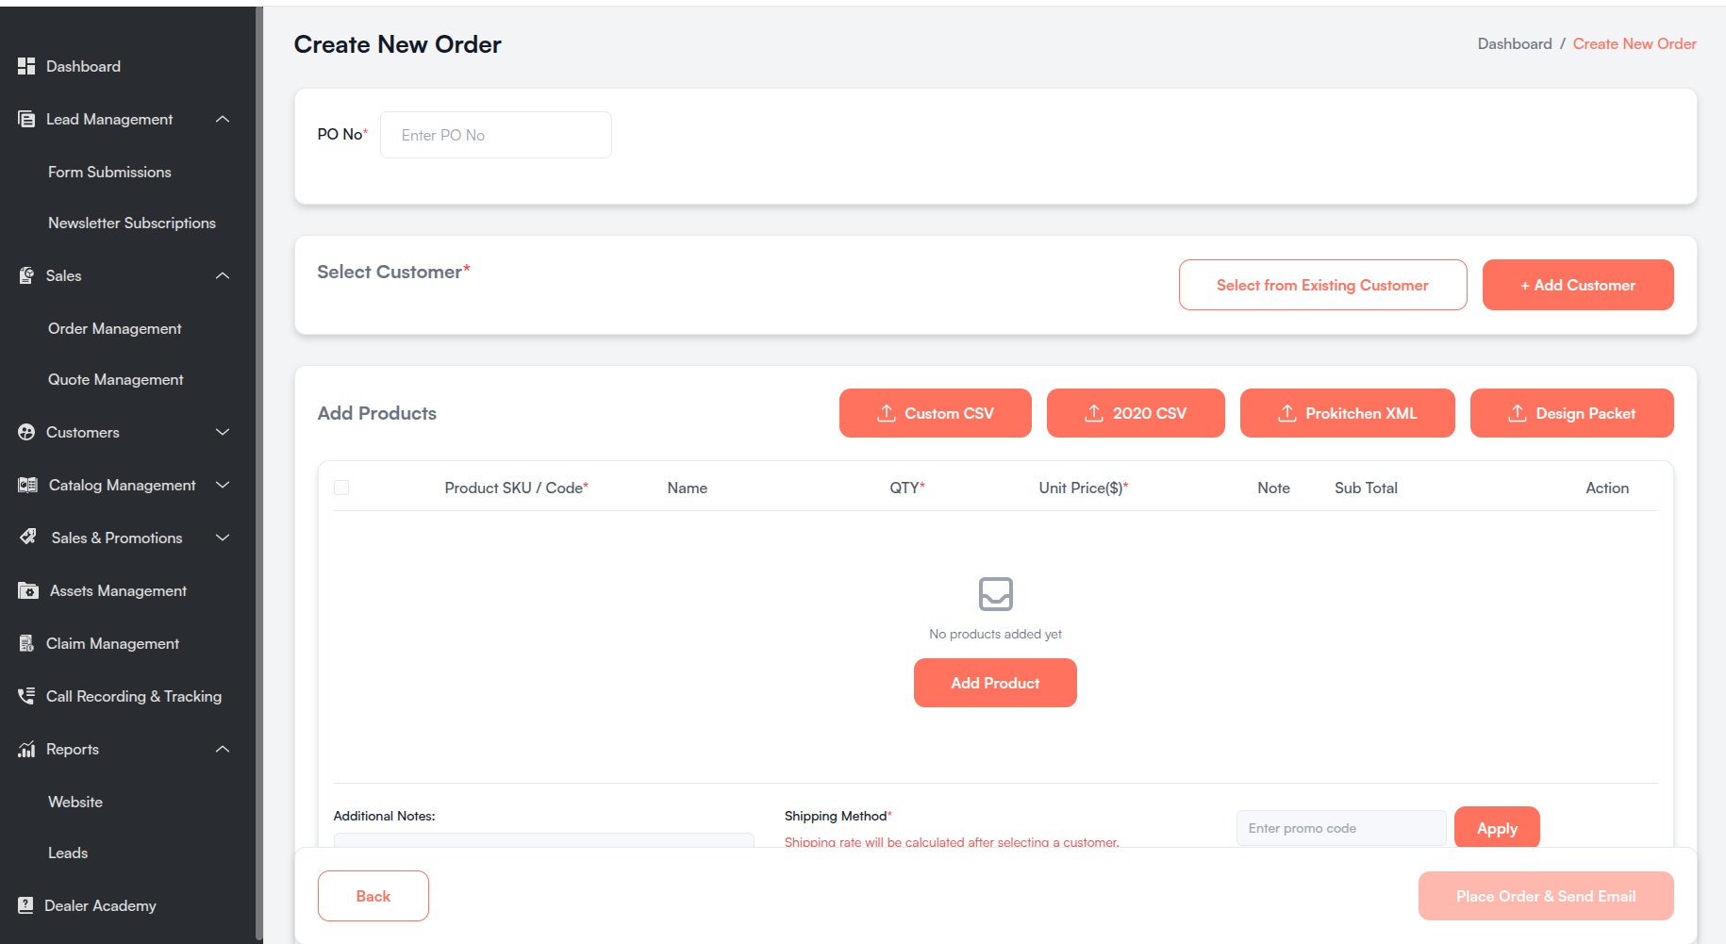This screenshot has height=944, width=1726.
Task: Click the Call Recording & Tracking phone icon
Action: [26, 696]
